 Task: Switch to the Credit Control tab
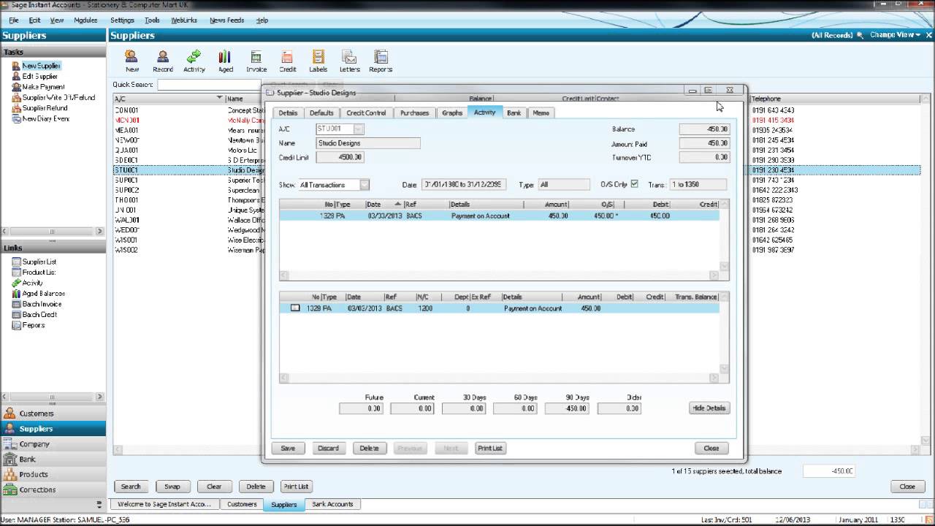click(x=366, y=113)
